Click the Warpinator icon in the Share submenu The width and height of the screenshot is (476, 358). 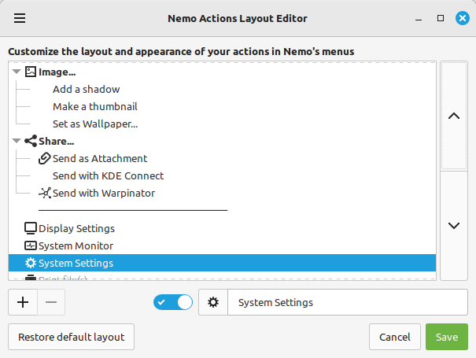pyautogui.click(x=45, y=194)
